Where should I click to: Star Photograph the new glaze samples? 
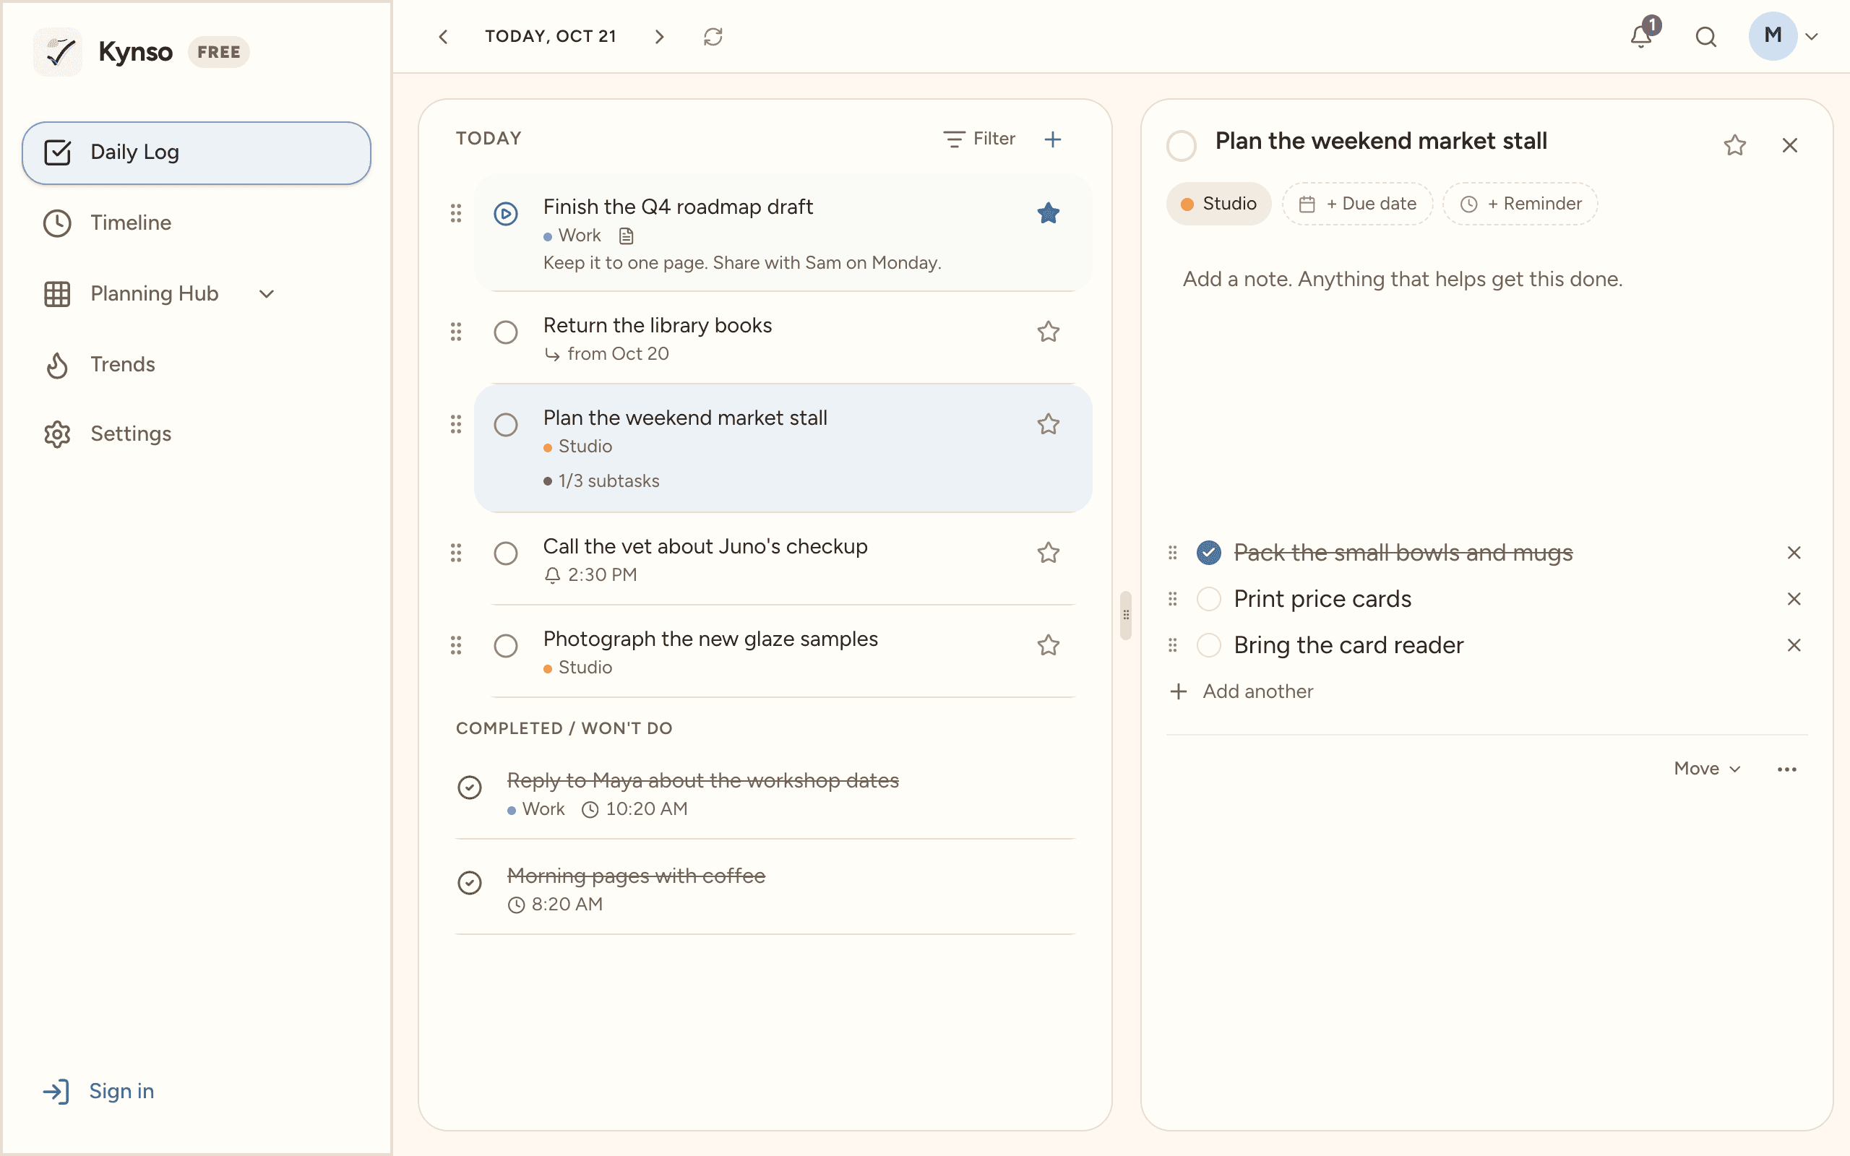click(1048, 645)
